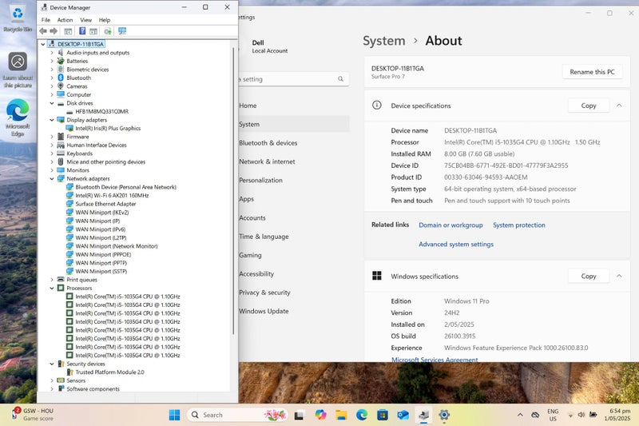Open the File menu in Device Manager

point(46,20)
